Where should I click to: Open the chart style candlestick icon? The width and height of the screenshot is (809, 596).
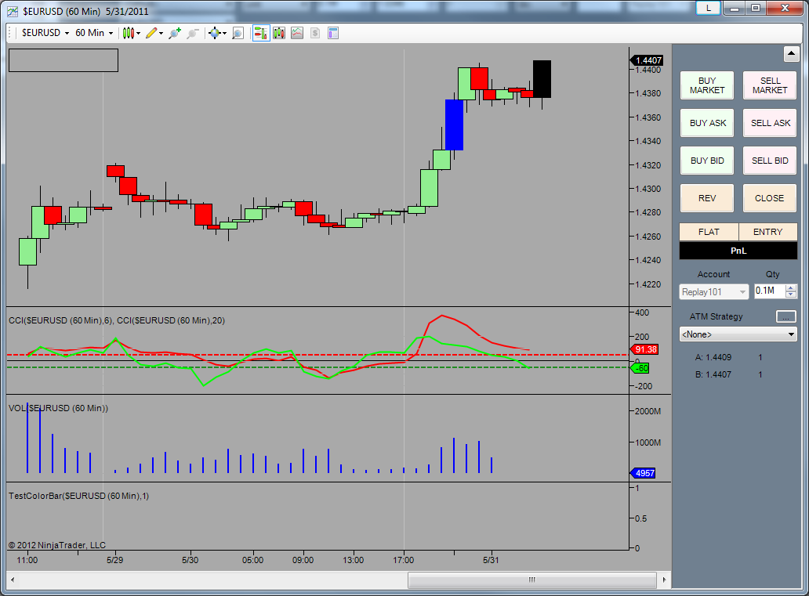[x=129, y=33]
